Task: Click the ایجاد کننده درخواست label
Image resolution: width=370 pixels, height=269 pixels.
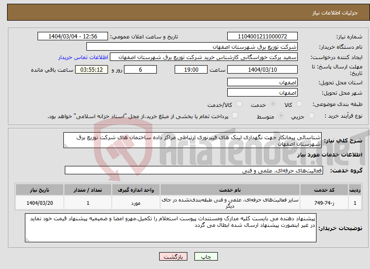Action: point(336,57)
